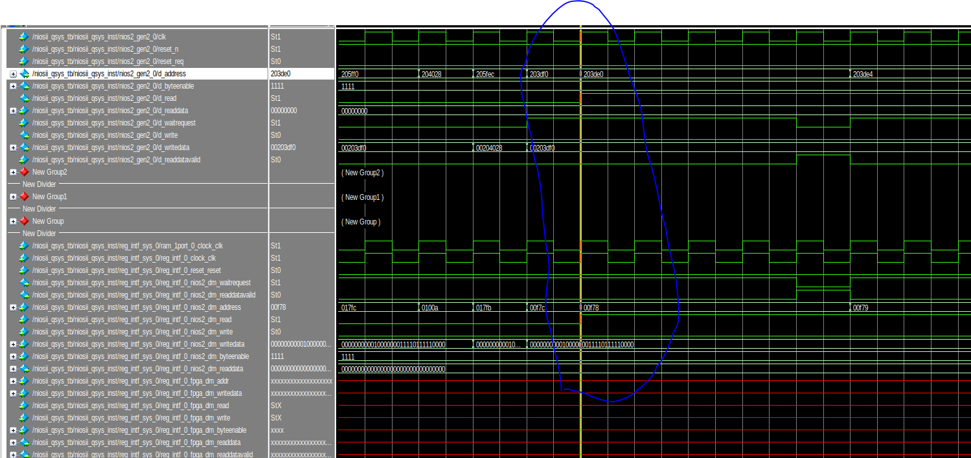Click the reset_n signal icon

[24, 49]
